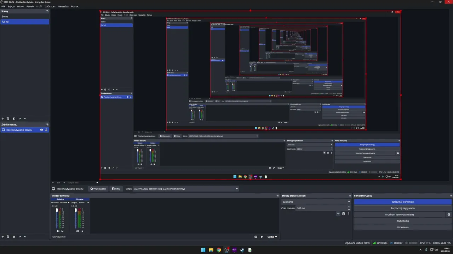Screen dimensions: 453x254
Task: Open the Urządzenie audio channel options arrow
Action: 88,202
